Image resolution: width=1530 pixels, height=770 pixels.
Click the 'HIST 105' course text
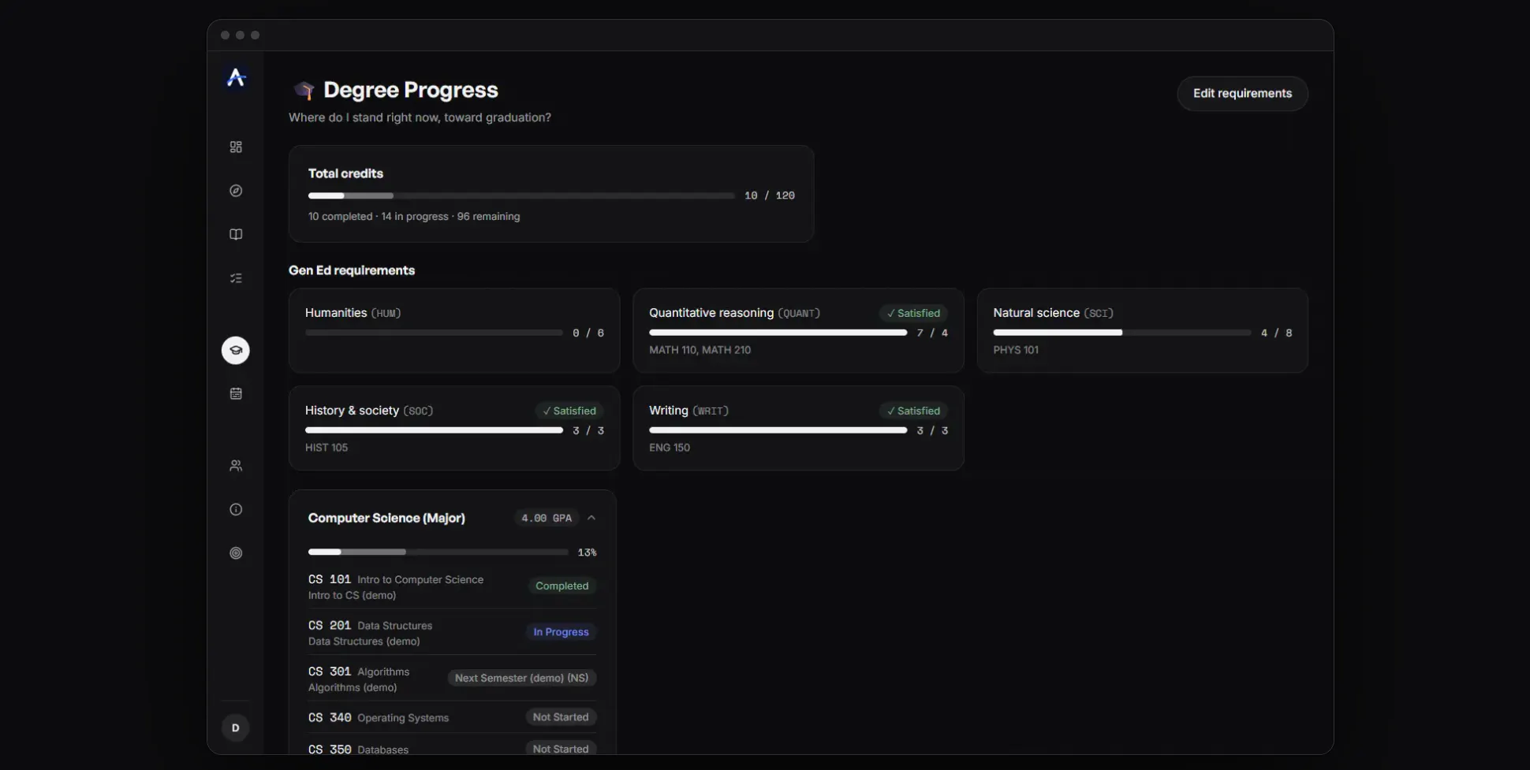click(327, 448)
